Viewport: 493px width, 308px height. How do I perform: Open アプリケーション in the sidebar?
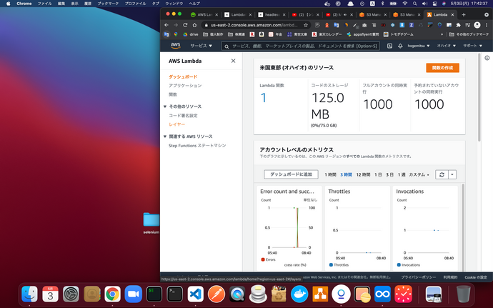tap(185, 86)
